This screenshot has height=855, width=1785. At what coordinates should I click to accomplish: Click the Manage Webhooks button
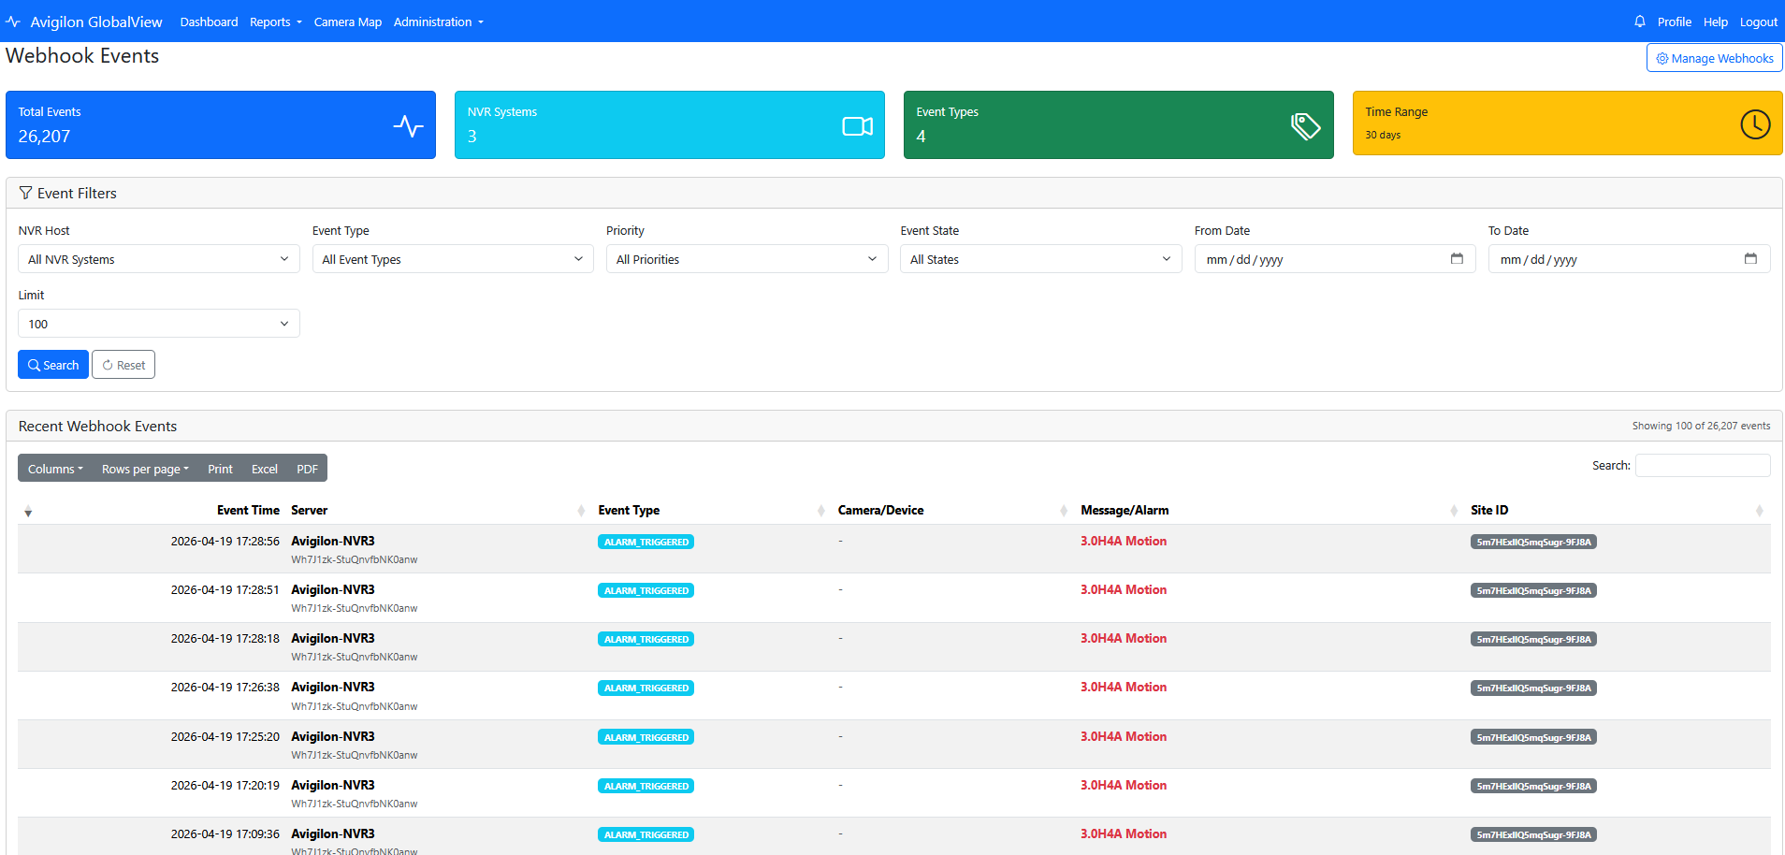1714,58
